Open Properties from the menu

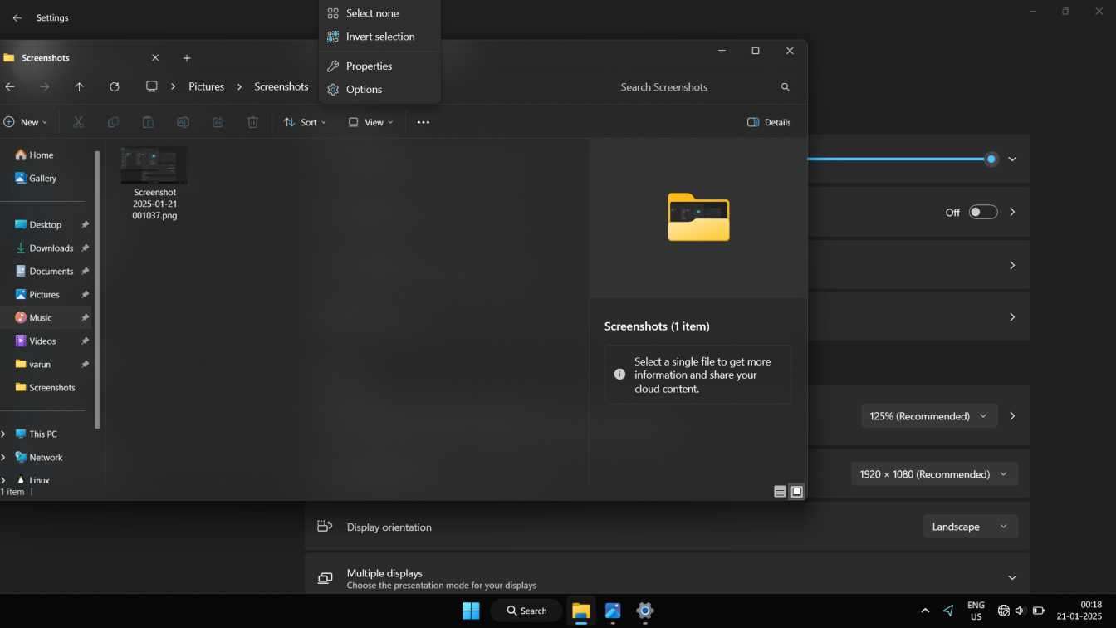coord(379,66)
